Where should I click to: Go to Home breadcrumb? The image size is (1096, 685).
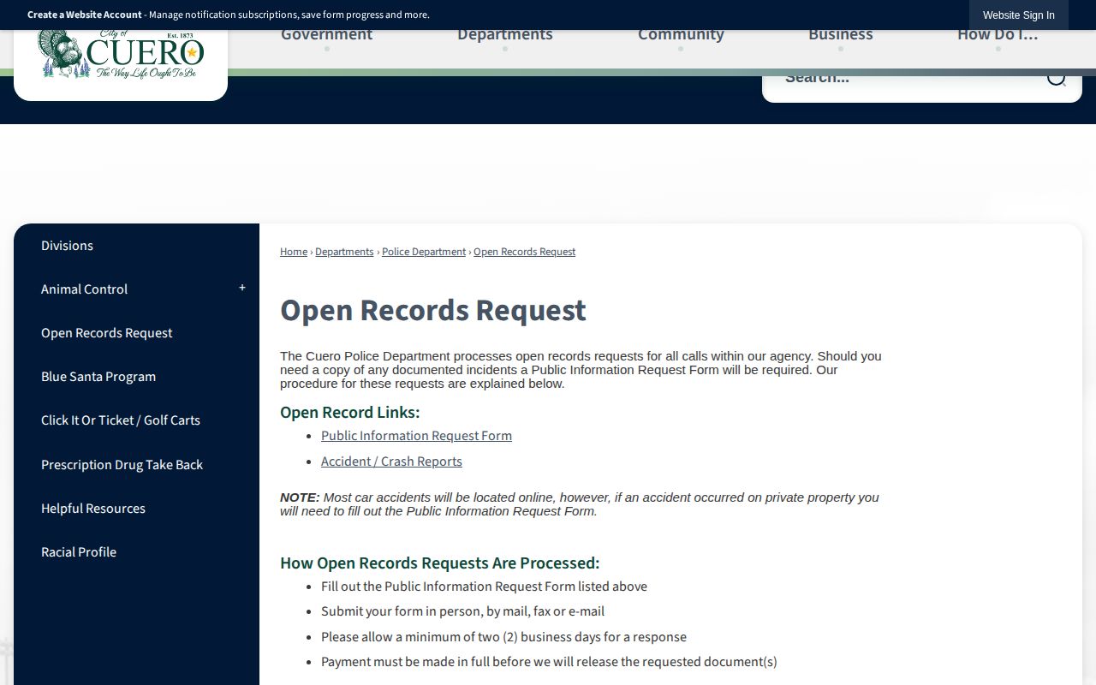[x=294, y=252]
